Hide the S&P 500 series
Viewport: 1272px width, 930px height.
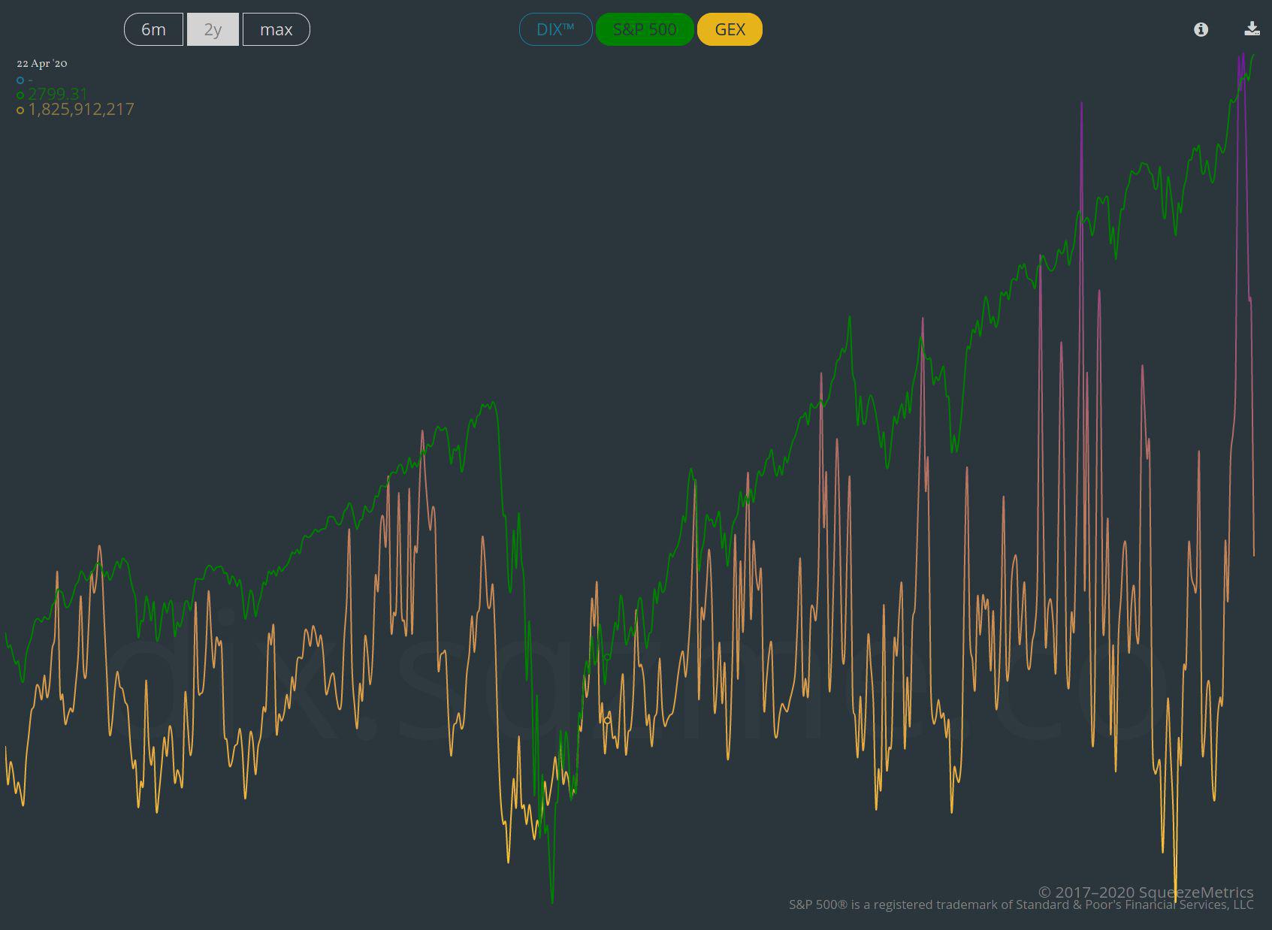point(644,29)
